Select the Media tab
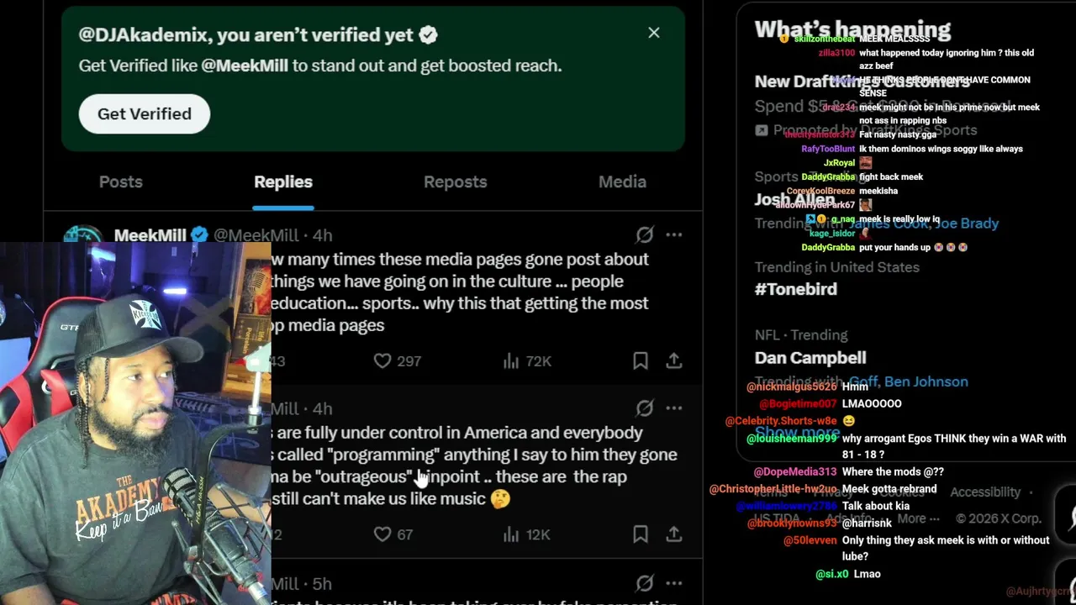 coord(622,181)
